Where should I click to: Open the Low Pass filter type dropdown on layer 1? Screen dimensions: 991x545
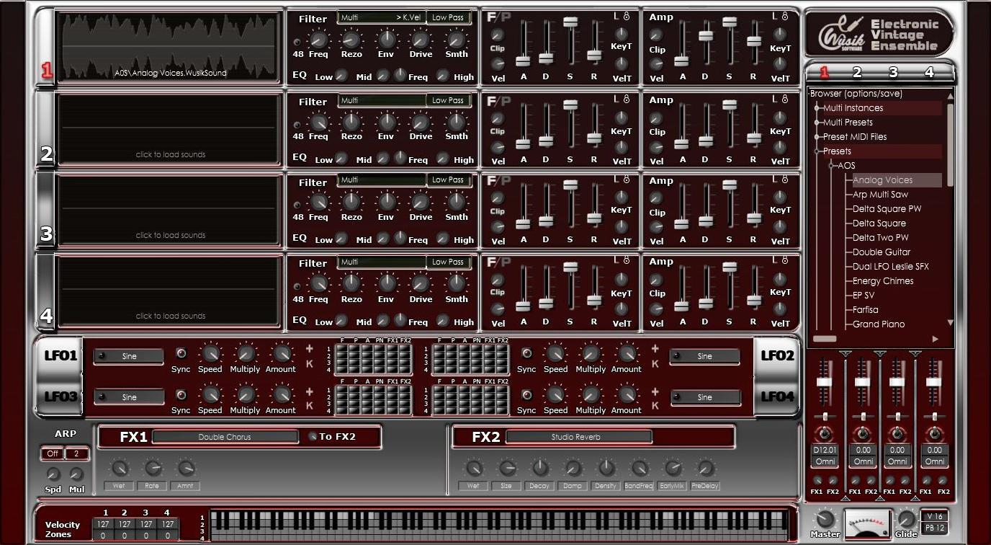click(448, 17)
